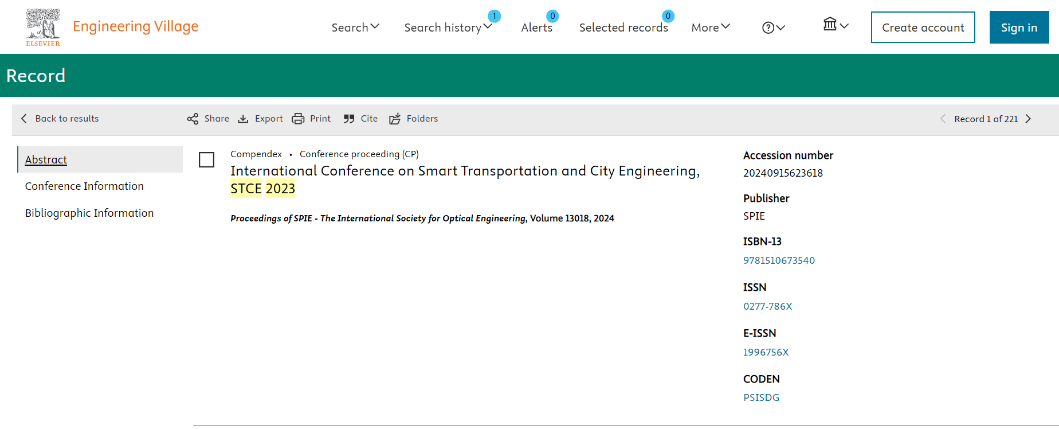Go to next record arrow
Image resolution: width=1059 pixels, height=429 pixels.
point(1028,119)
